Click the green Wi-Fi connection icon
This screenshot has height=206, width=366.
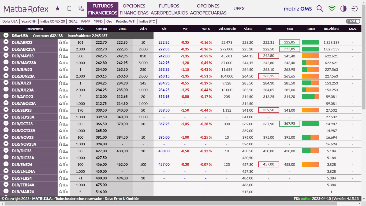(x=332, y=9)
